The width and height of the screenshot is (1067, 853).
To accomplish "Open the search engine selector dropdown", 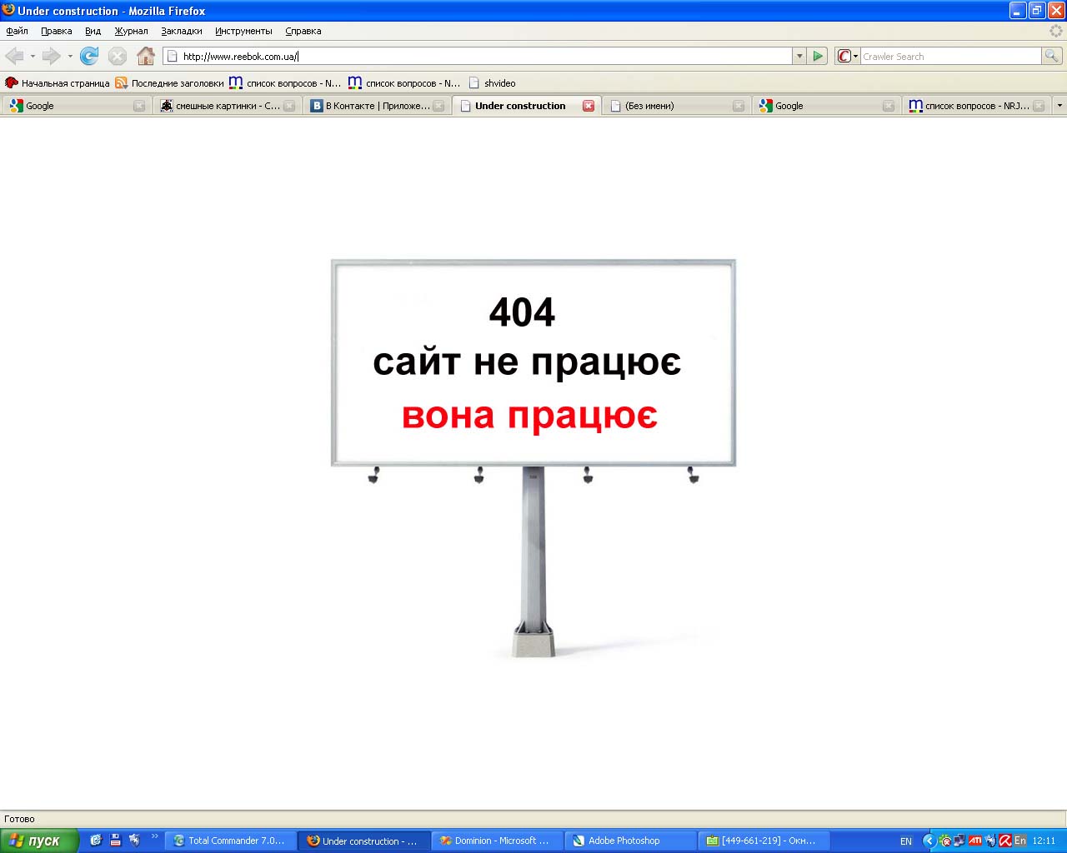I will tap(848, 56).
